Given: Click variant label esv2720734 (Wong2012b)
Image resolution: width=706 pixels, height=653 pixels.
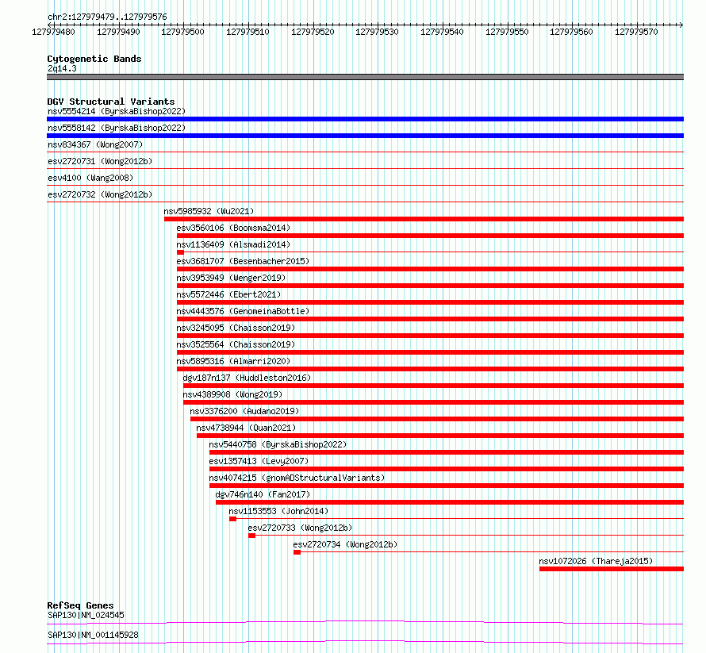Looking at the screenshot, I should pyautogui.click(x=345, y=544).
